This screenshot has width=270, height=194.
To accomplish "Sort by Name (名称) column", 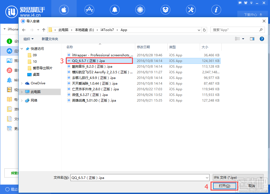I will pyautogui.click(x=70, y=47).
